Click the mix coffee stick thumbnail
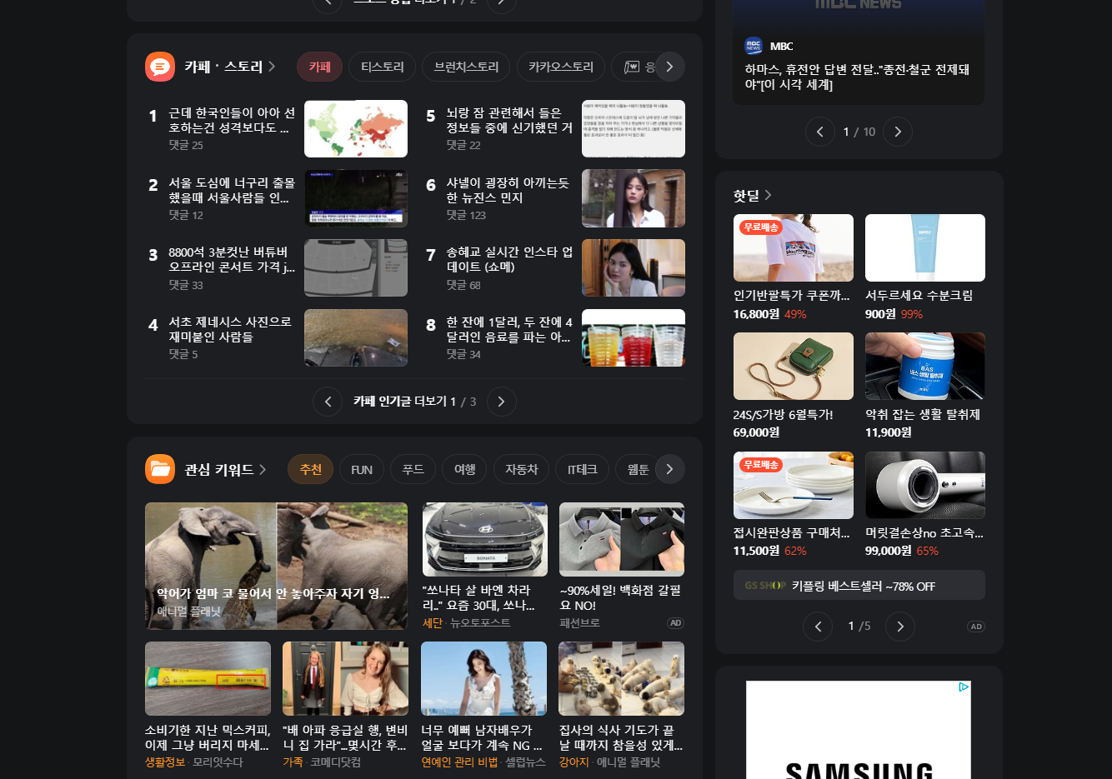 [208, 678]
